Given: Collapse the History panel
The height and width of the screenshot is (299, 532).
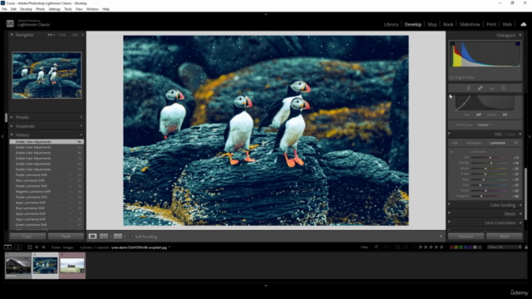Looking at the screenshot, I should (x=12, y=135).
